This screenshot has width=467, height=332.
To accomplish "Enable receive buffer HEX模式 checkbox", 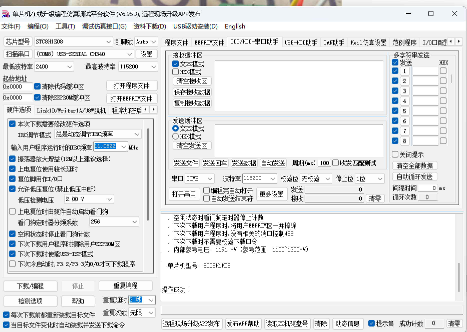I will point(175,72).
